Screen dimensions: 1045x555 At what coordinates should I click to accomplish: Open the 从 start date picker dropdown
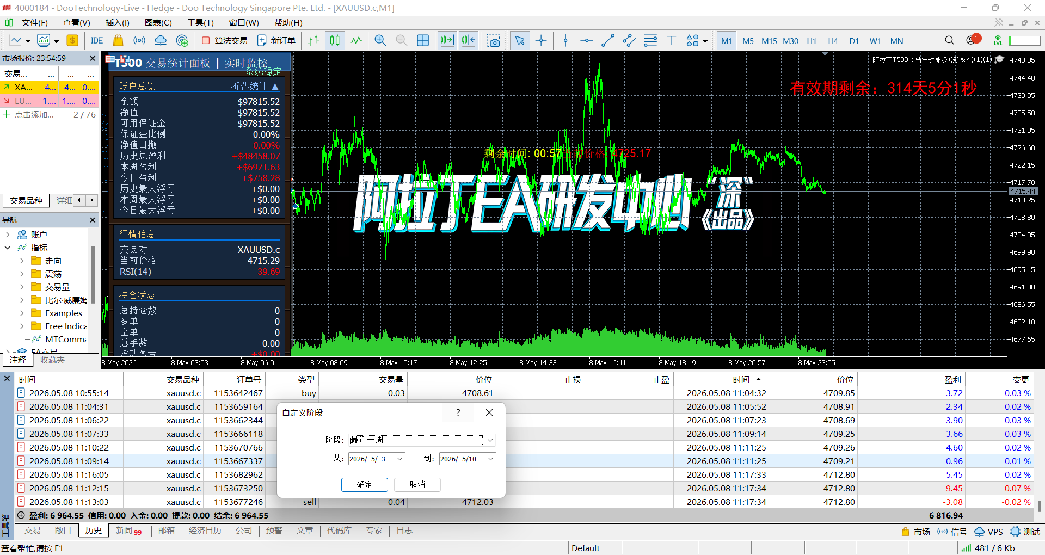point(399,459)
